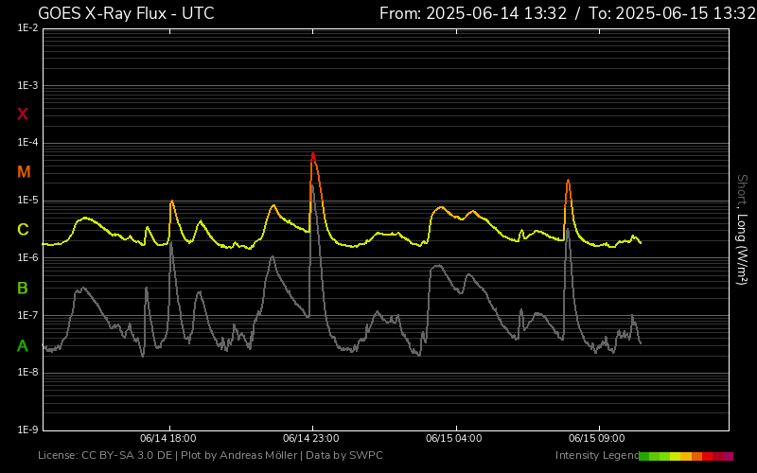Click the 'License: CC BY-SA 3.0 DE' text
Image resolution: width=757 pixels, height=473 pixels.
[x=105, y=456]
